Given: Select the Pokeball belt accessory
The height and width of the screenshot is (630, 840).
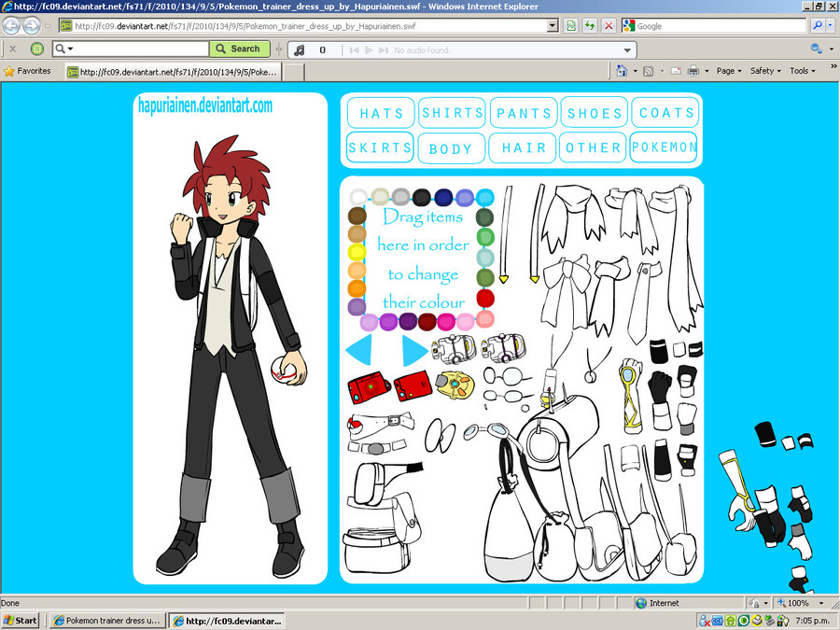Looking at the screenshot, I should [381, 423].
